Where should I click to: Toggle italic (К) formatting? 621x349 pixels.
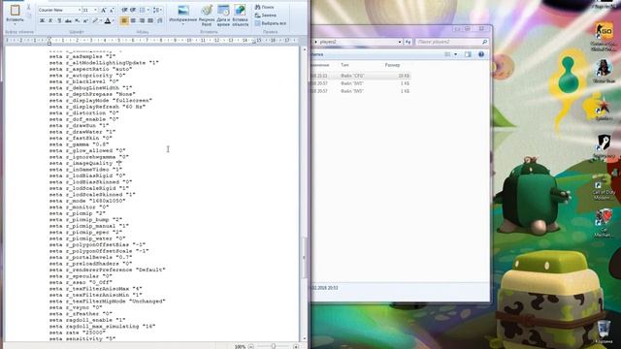(50, 20)
